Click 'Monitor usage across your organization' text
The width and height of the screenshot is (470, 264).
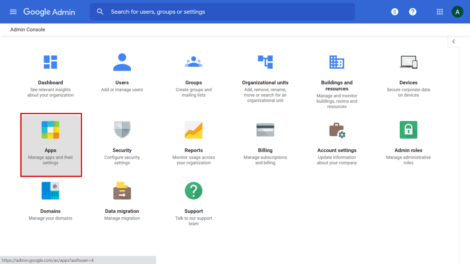[x=194, y=160]
